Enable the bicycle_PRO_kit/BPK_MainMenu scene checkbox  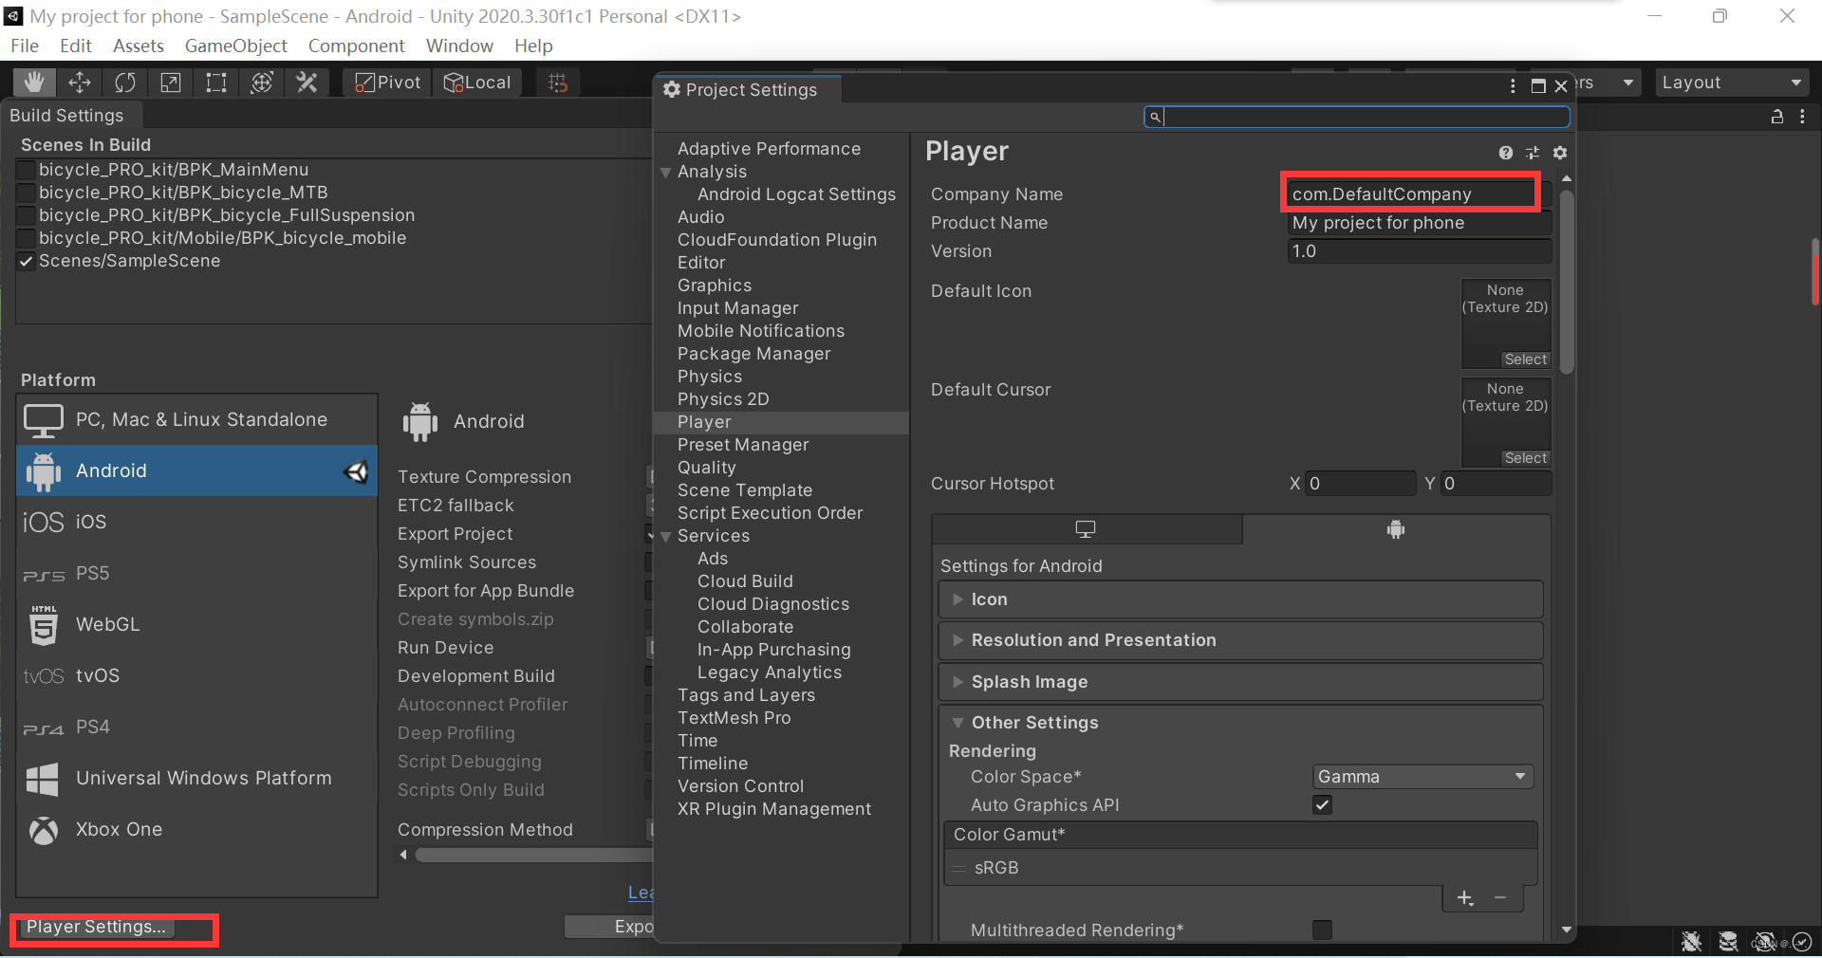click(26, 170)
